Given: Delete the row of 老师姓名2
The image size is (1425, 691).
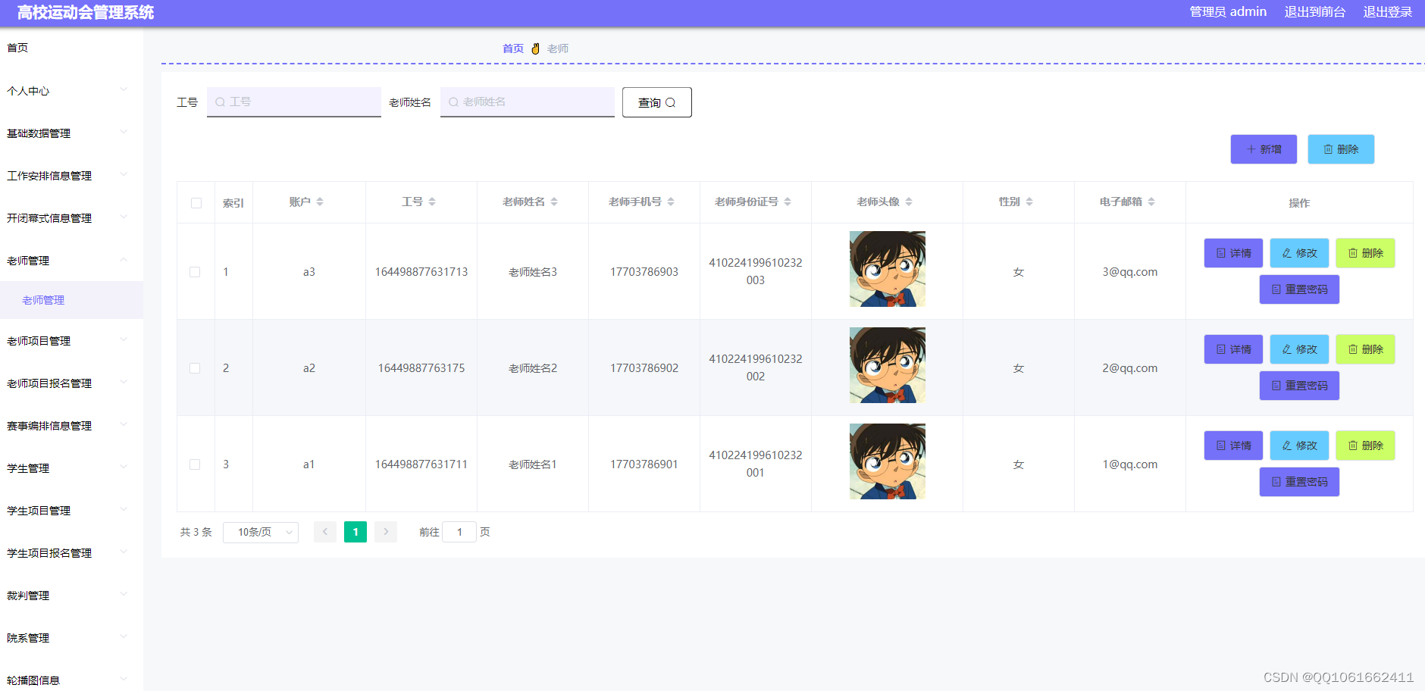Looking at the screenshot, I should click(1365, 349).
